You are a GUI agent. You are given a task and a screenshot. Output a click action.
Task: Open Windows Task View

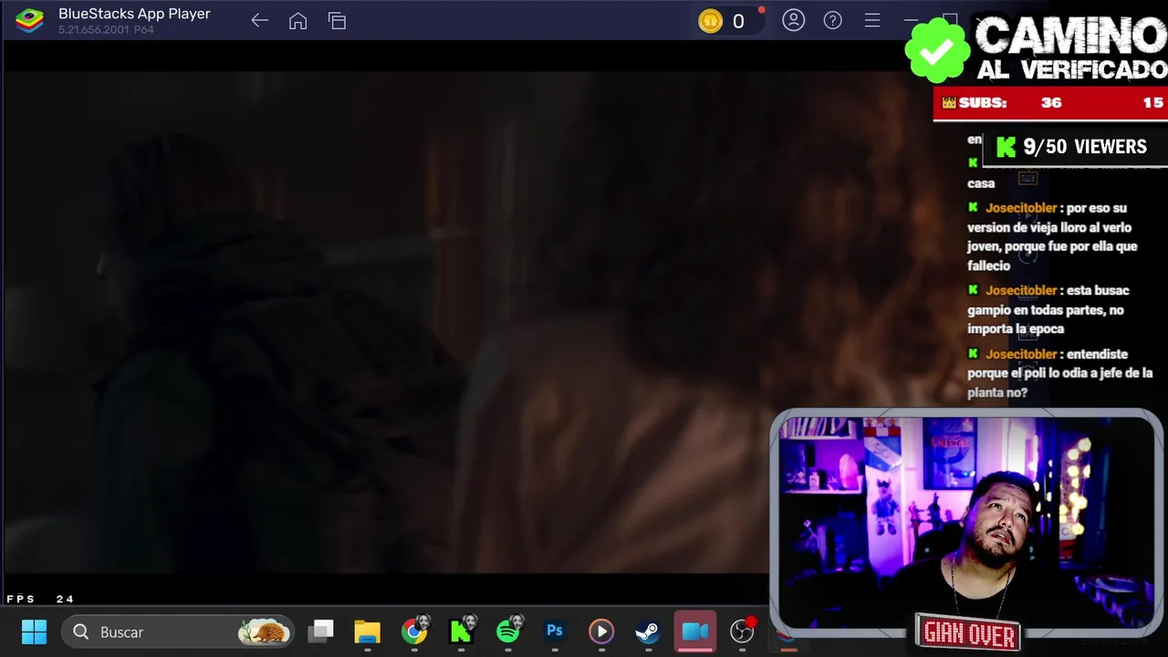point(321,631)
